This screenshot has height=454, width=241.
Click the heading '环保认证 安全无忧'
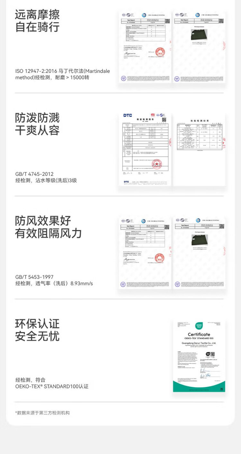[x=37, y=330]
